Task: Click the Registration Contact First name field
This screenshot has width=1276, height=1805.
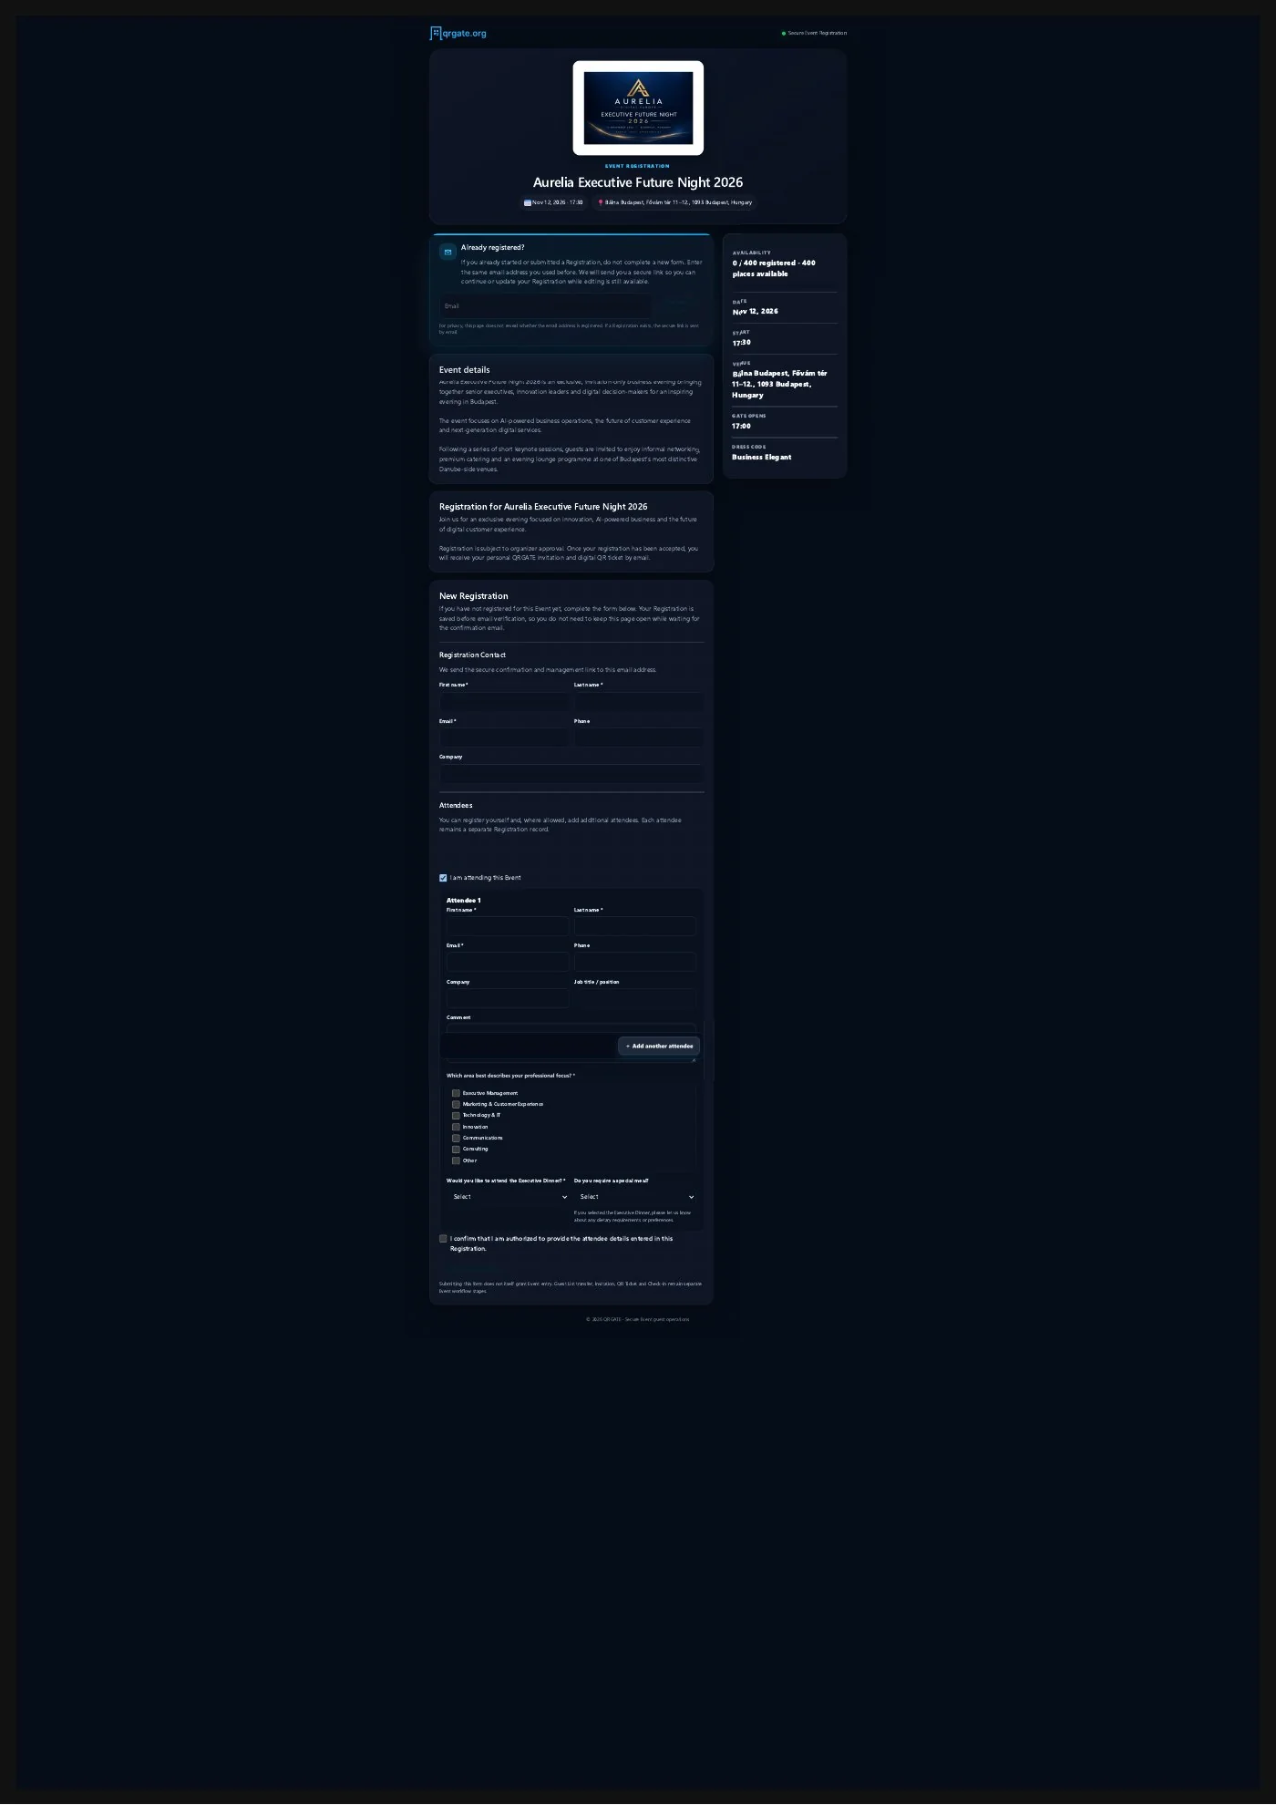Action: (504, 702)
